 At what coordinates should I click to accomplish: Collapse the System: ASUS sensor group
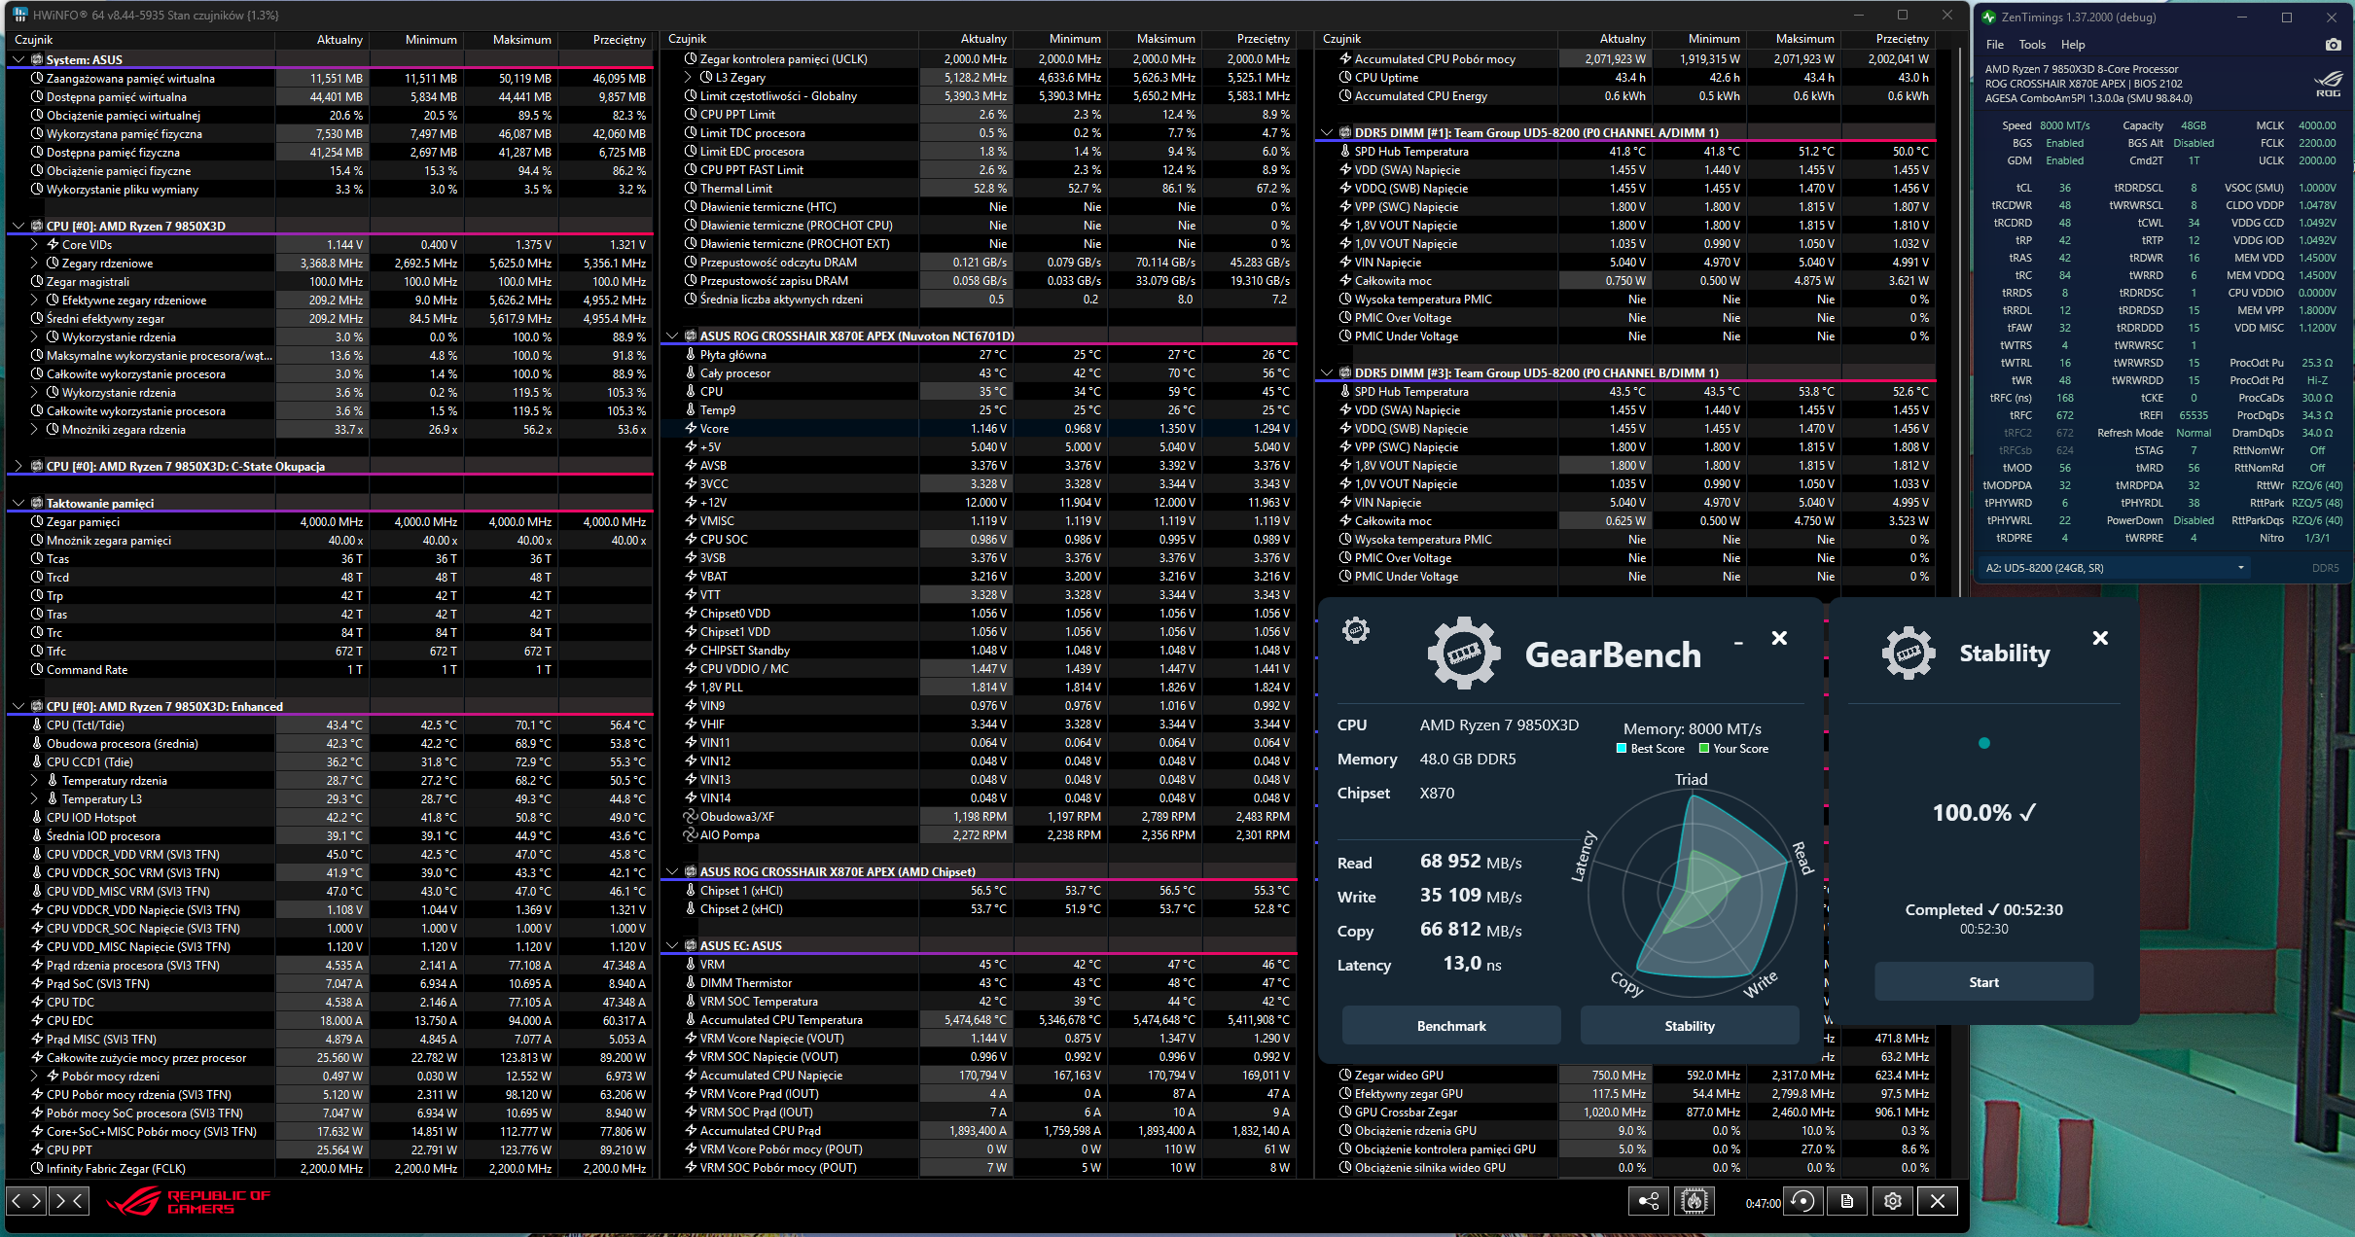tap(18, 59)
